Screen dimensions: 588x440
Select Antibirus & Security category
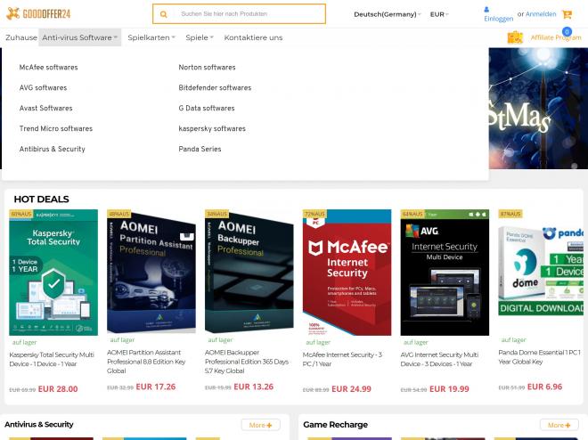[x=53, y=149]
